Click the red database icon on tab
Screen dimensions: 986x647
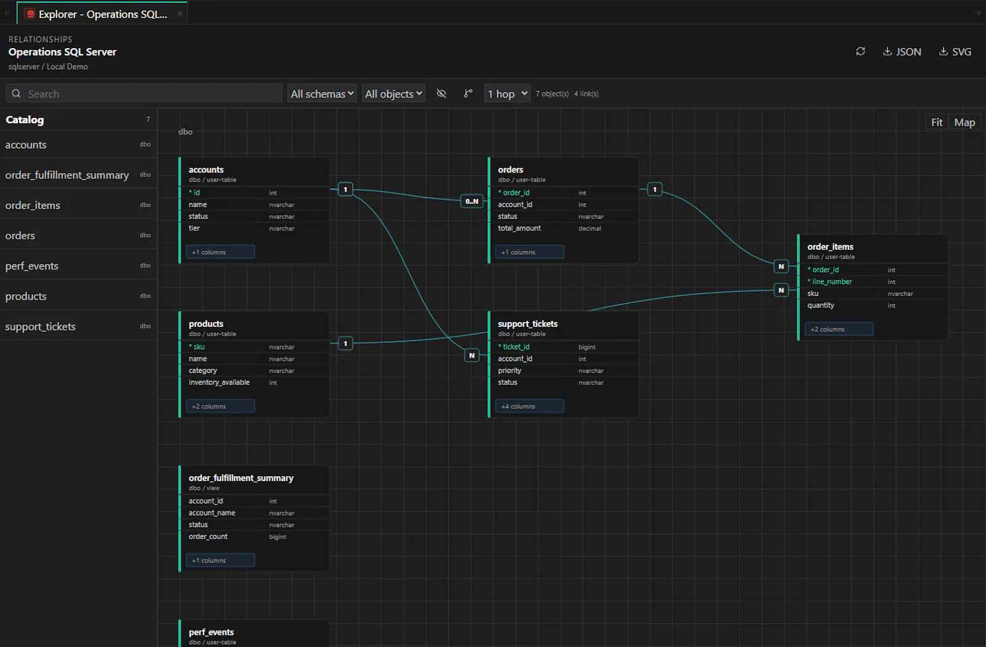30,14
